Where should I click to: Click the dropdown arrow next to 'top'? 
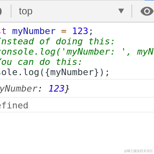(x=121, y=11)
